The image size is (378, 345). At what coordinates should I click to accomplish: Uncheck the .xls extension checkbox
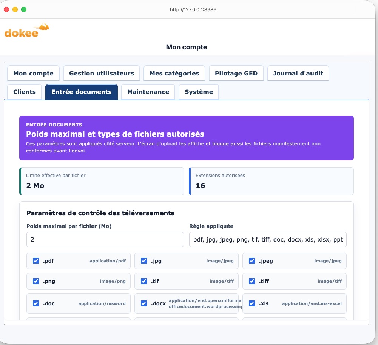(x=252, y=303)
